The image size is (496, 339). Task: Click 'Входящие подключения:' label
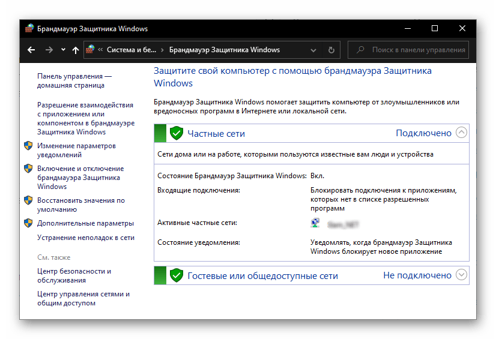(x=199, y=190)
